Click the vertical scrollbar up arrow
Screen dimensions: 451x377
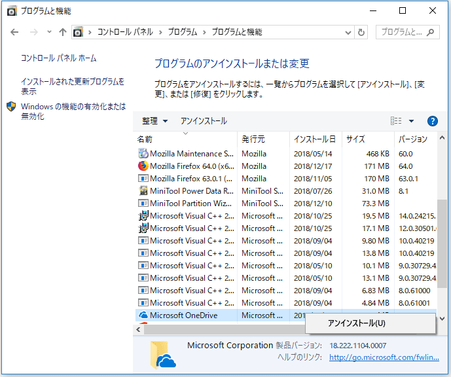pos(442,138)
